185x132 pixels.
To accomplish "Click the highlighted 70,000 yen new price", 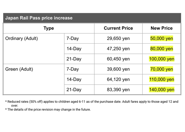I will pyautogui.click(x=162, y=69).
